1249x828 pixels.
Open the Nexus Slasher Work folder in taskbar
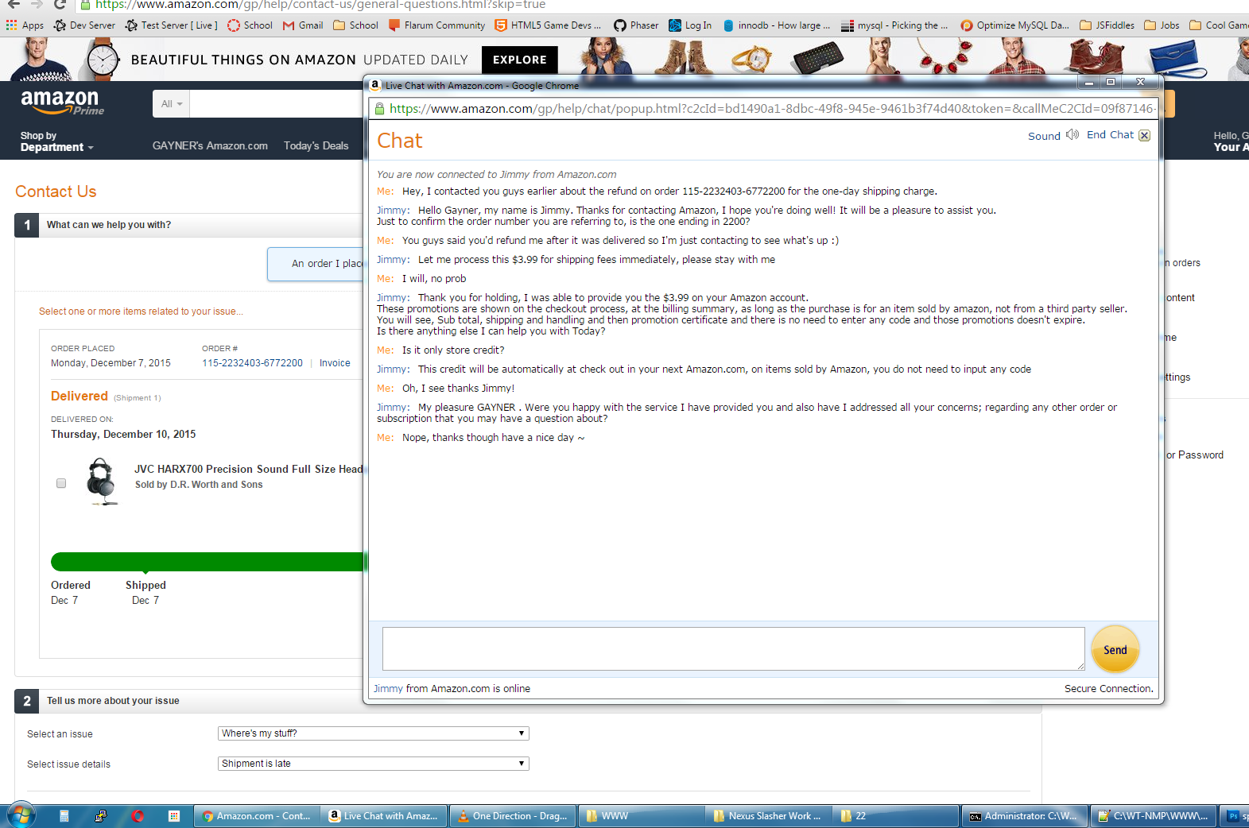click(769, 816)
